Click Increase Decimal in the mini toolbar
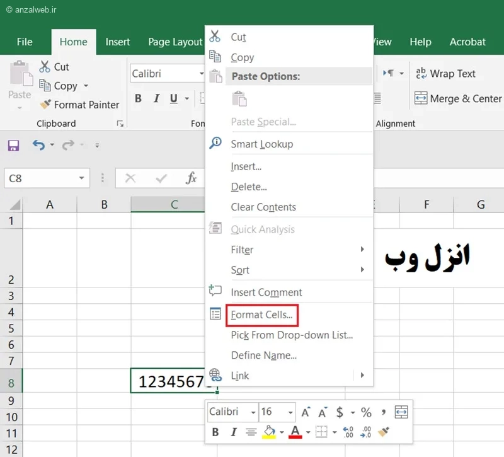Screen dimensions: 504x457 tap(348, 432)
